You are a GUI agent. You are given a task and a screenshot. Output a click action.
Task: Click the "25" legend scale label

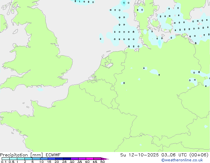coord(64,162)
